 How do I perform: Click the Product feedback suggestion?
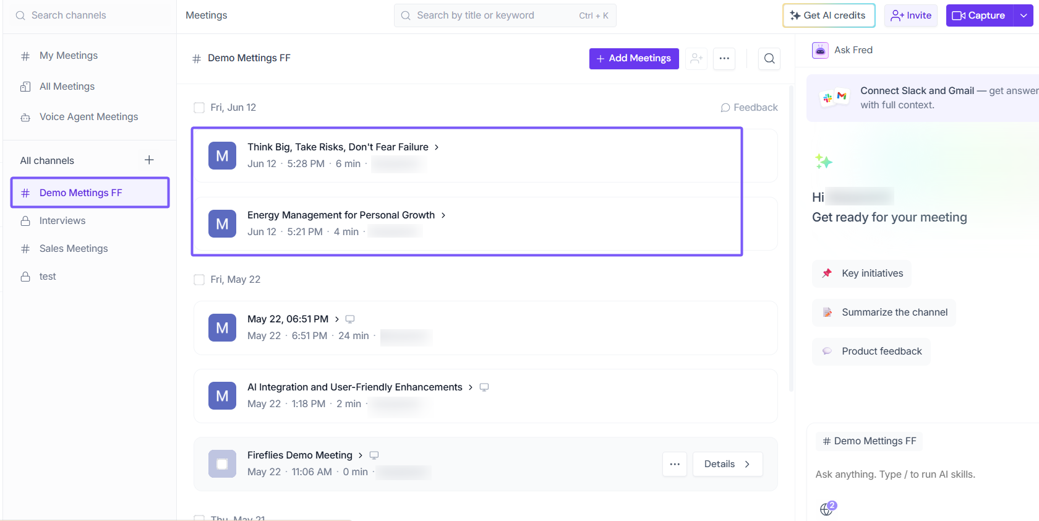point(871,351)
